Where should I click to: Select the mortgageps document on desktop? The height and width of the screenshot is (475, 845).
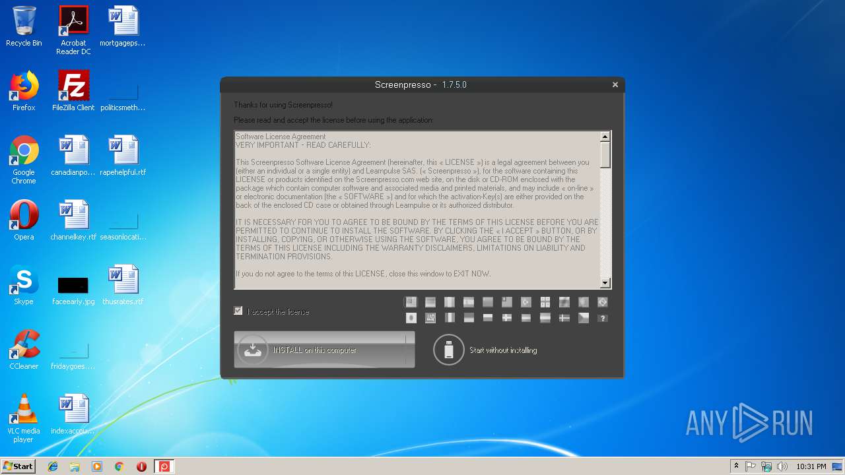tap(123, 27)
